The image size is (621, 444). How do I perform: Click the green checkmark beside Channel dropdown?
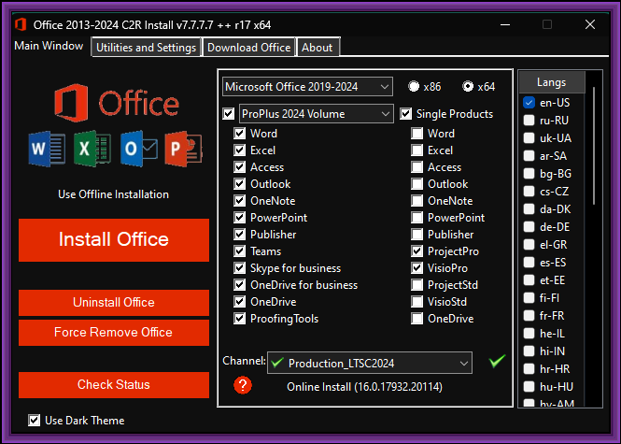tap(497, 361)
